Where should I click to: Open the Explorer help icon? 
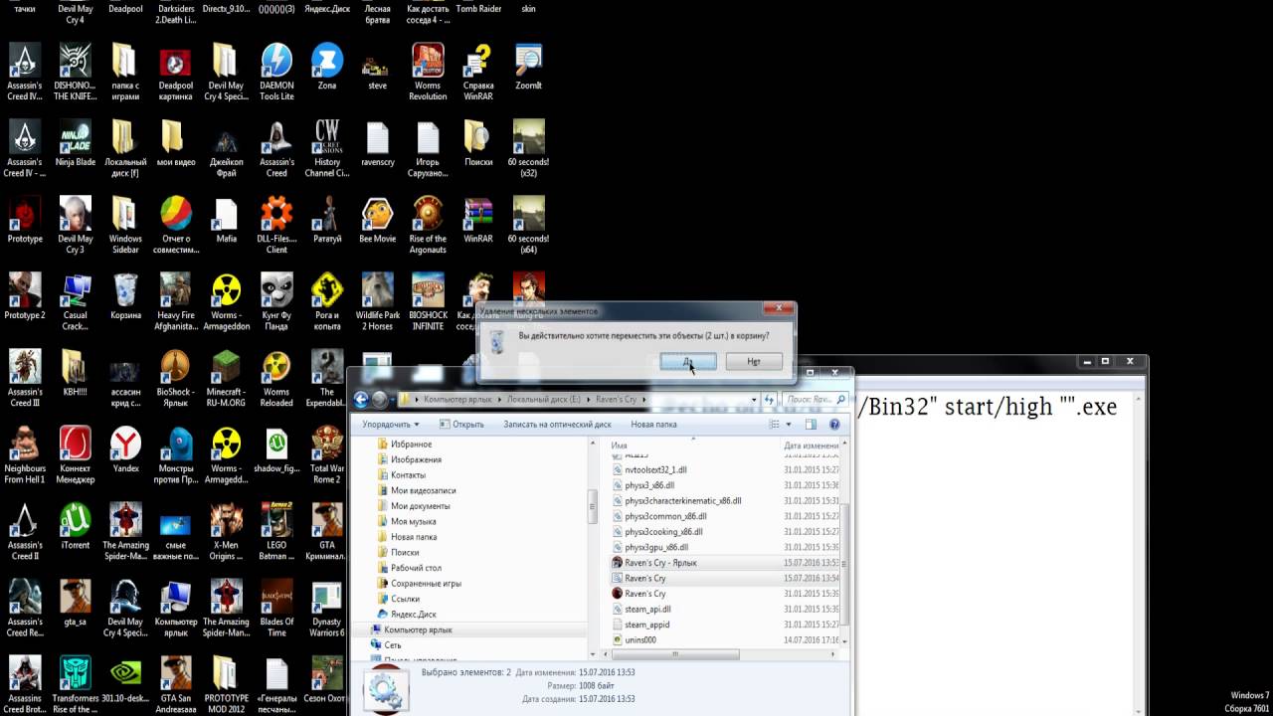(834, 424)
